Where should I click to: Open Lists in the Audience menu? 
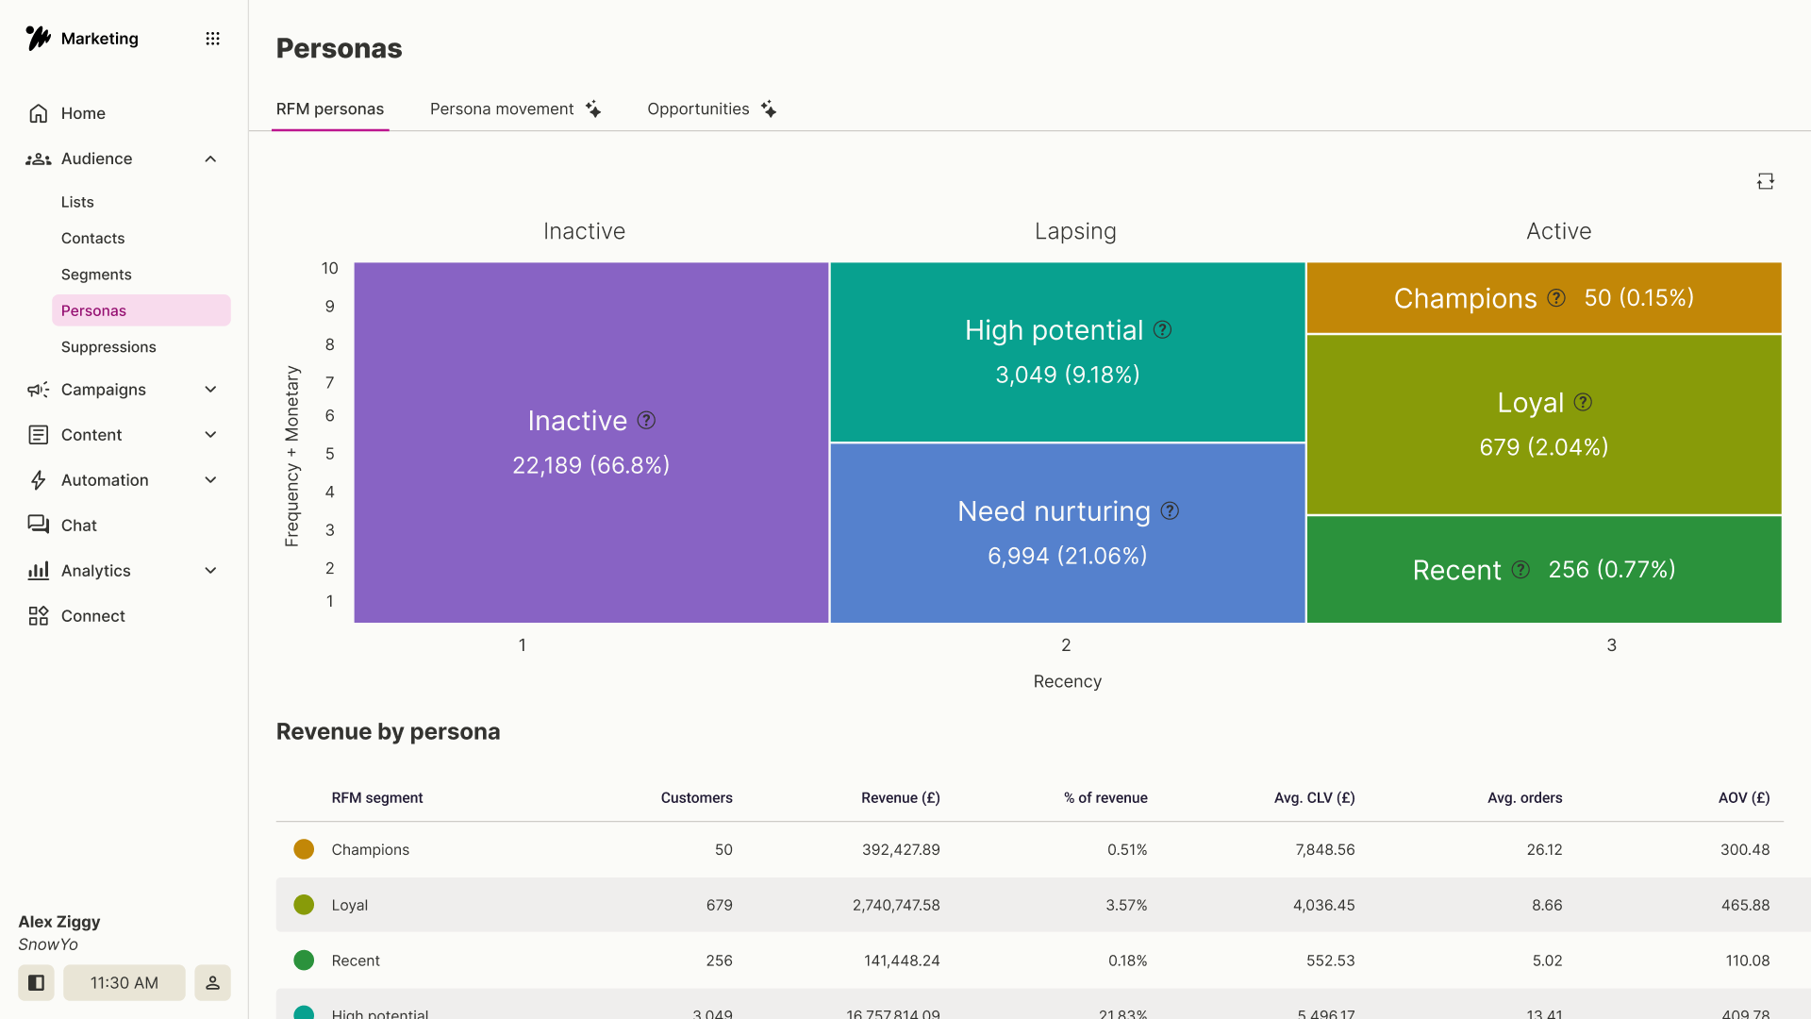(x=77, y=202)
